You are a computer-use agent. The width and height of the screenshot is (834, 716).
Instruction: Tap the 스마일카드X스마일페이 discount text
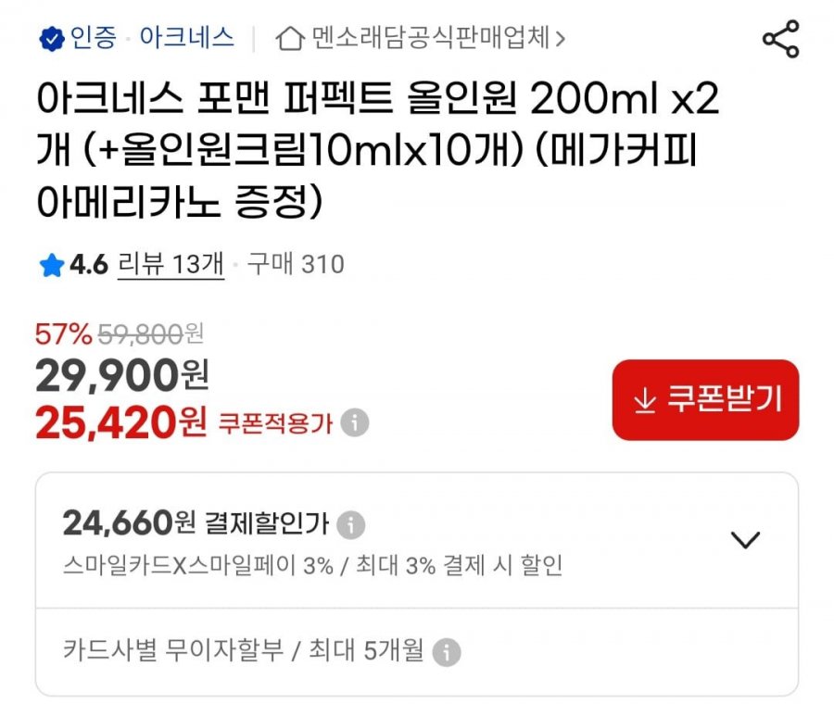point(313,565)
